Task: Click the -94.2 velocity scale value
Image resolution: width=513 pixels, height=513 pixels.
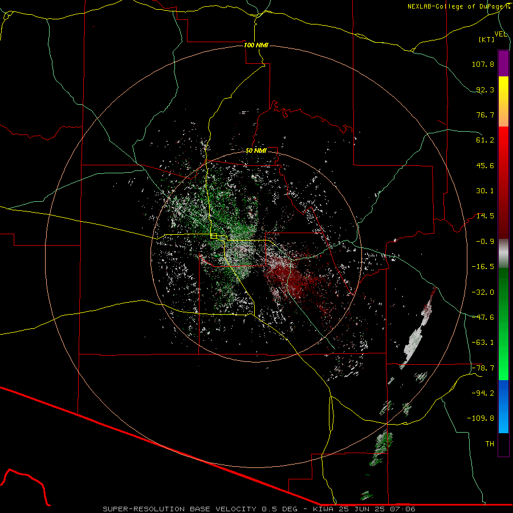Action: pyautogui.click(x=483, y=393)
